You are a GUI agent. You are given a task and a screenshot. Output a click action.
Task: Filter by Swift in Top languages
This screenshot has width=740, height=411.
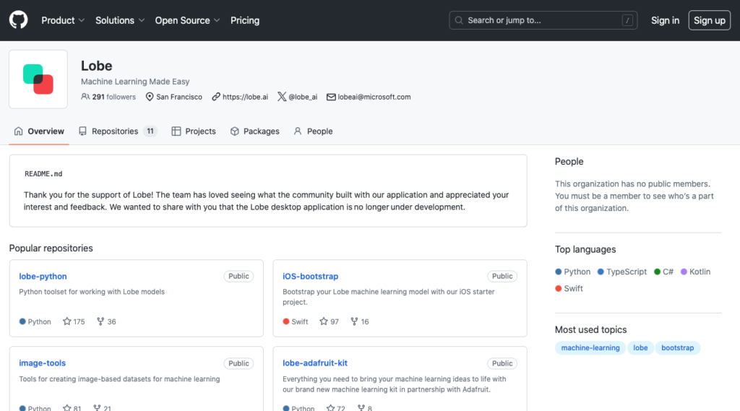[x=569, y=288]
